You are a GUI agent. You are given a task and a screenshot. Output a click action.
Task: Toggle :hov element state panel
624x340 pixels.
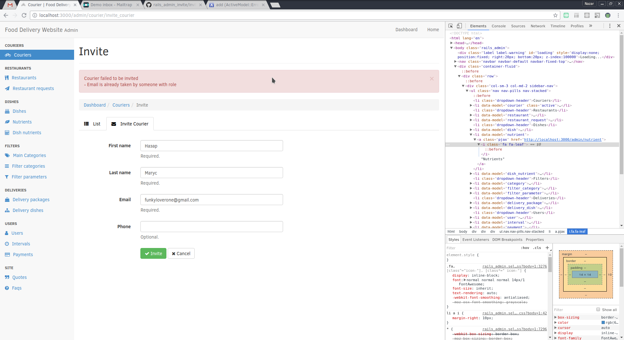coord(525,248)
